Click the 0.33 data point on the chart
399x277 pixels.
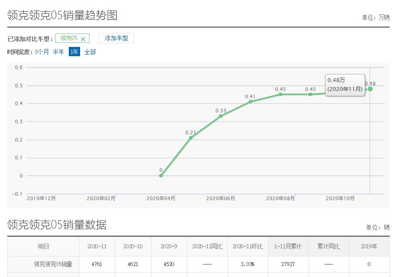pyautogui.click(x=221, y=116)
